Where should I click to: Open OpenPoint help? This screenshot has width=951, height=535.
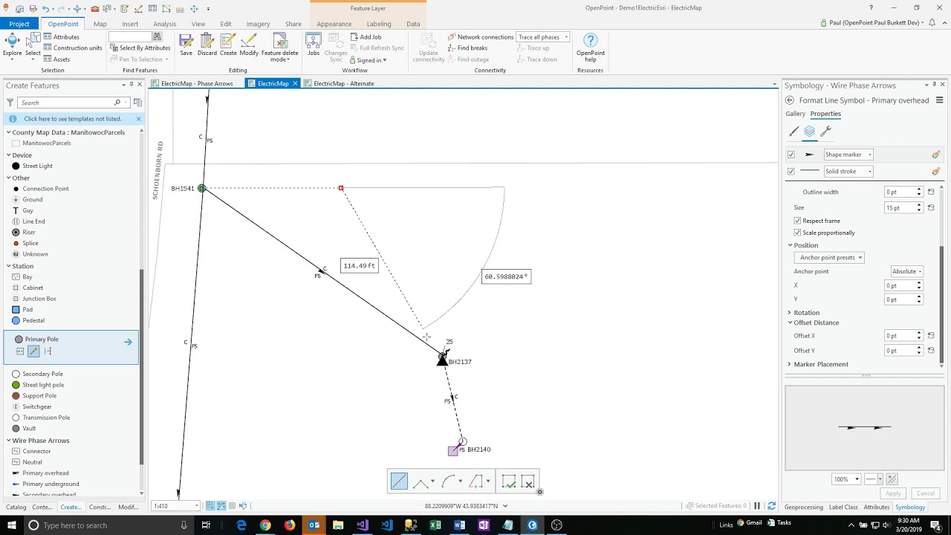click(591, 48)
